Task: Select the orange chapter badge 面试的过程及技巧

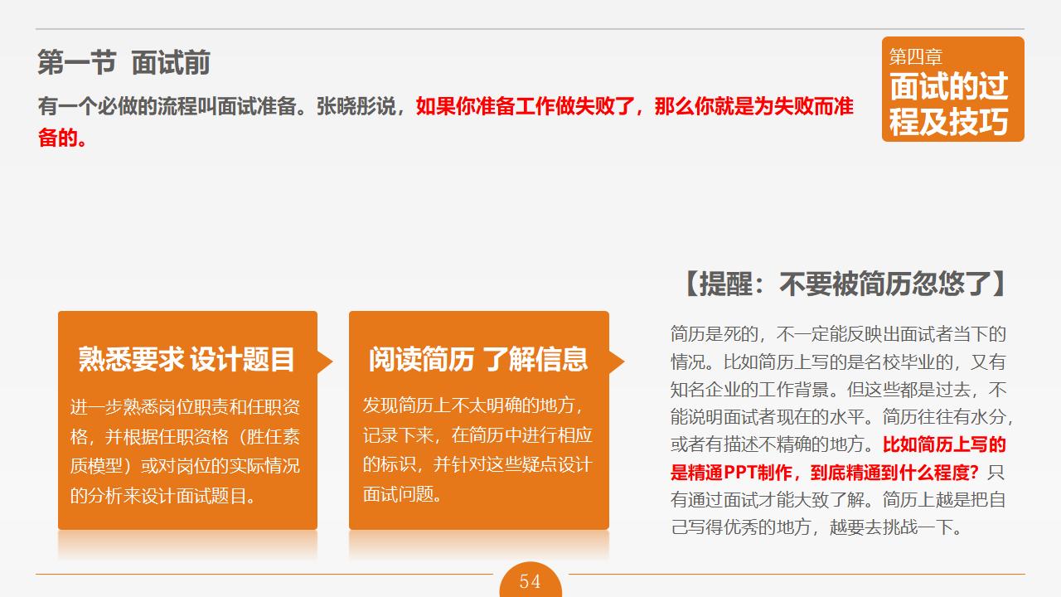Action: [x=952, y=90]
